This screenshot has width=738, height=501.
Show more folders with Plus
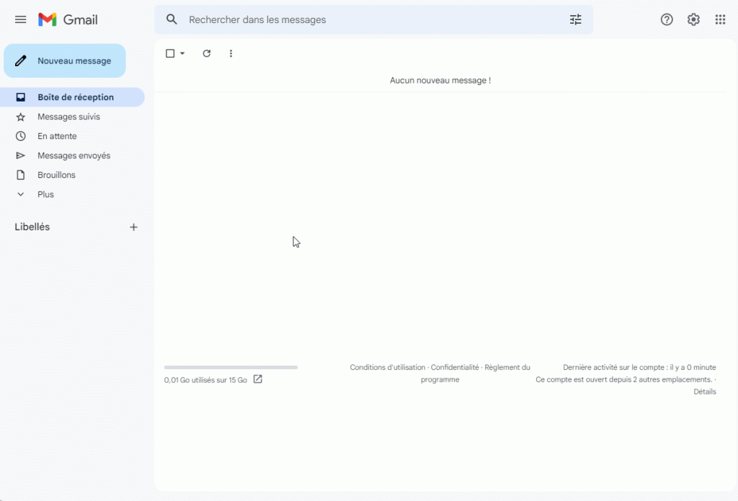click(73, 194)
